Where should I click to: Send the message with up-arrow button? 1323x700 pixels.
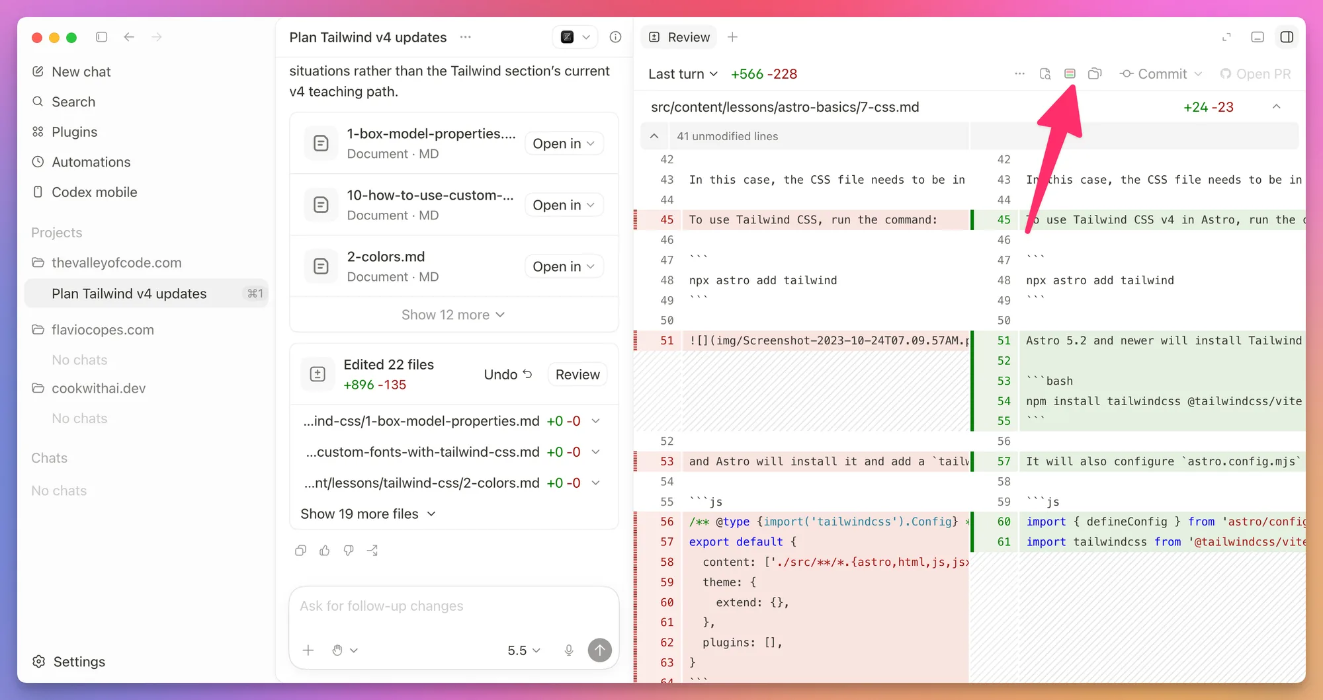pyautogui.click(x=600, y=650)
